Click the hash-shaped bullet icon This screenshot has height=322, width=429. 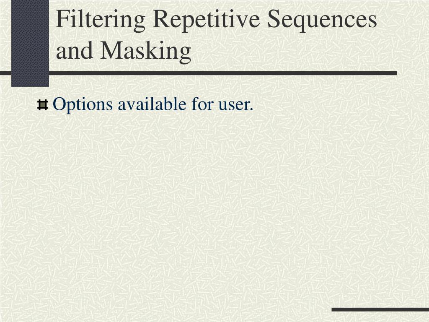pos(43,105)
